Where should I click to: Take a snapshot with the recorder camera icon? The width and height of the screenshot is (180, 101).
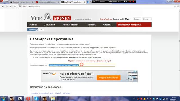[x=127, y=1]
